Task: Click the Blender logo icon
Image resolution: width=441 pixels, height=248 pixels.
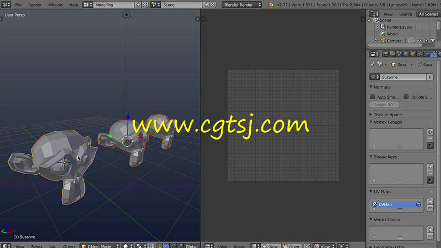Action: pyautogui.click(x=271, y=4)
